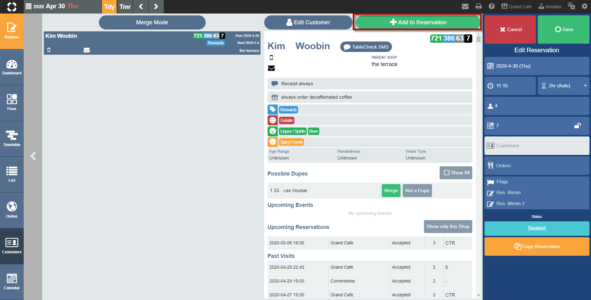Open the Timetable sidebar icon
The width and height of the screenshot is (591, 300).
pyautogui.click(x=12, y=139)
